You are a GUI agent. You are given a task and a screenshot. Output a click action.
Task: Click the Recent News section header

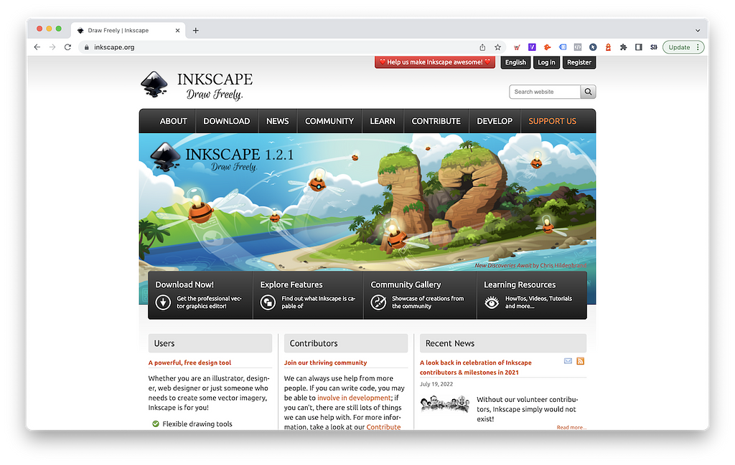coord(503,343)
